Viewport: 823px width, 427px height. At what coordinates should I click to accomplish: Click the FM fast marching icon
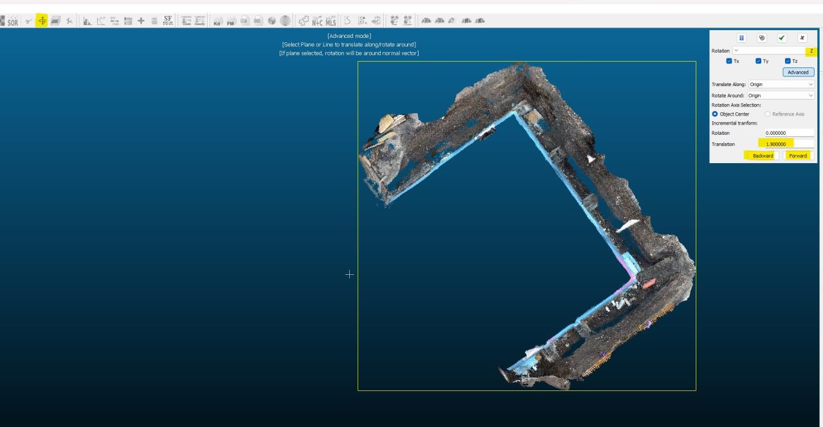pyautogui.click(x=231, y=21)
